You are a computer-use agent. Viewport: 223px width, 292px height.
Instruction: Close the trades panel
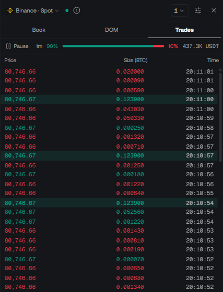(214, 10)
